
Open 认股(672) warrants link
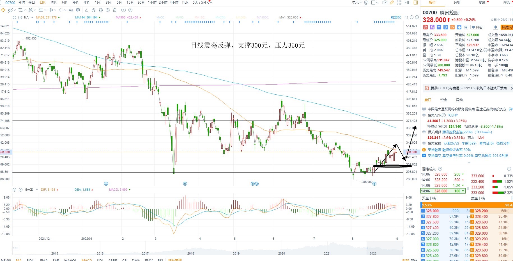point(451,143)
